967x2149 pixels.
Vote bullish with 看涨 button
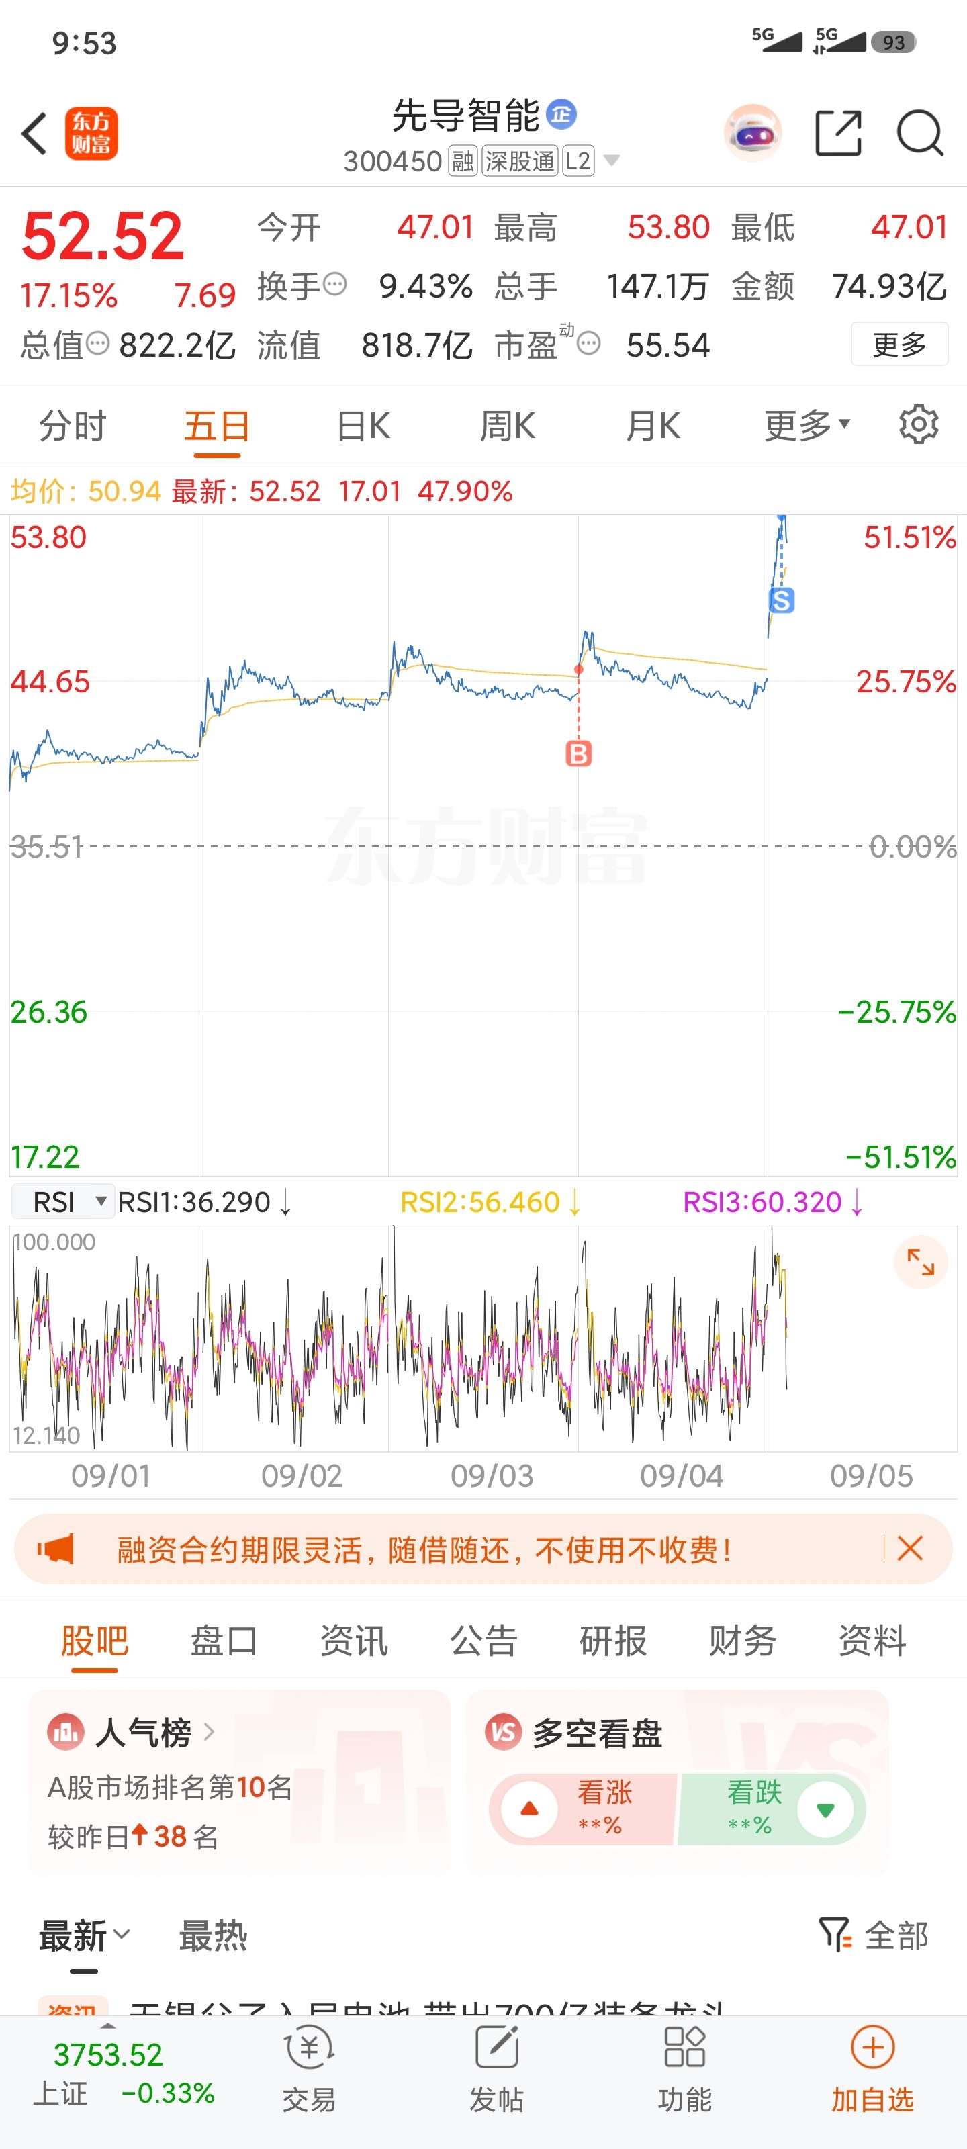[583, 1808]
